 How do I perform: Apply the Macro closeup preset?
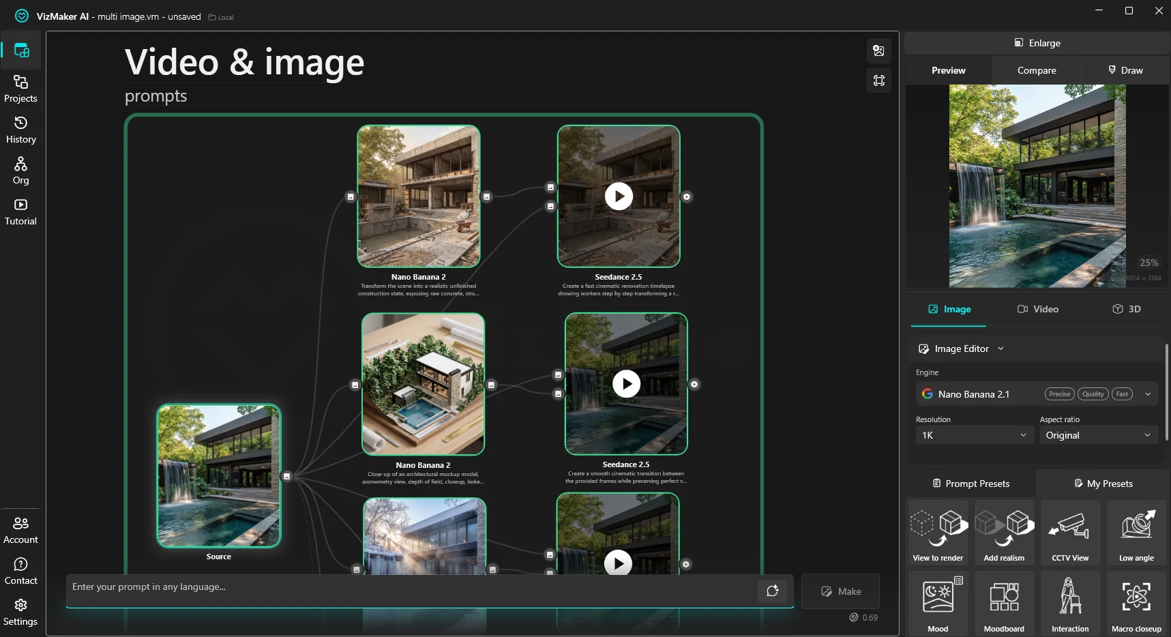(x=1136, y=604)
